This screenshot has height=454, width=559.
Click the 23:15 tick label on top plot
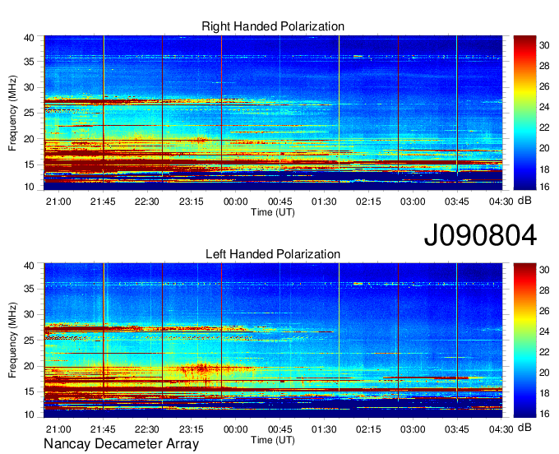tap(192, 202)
